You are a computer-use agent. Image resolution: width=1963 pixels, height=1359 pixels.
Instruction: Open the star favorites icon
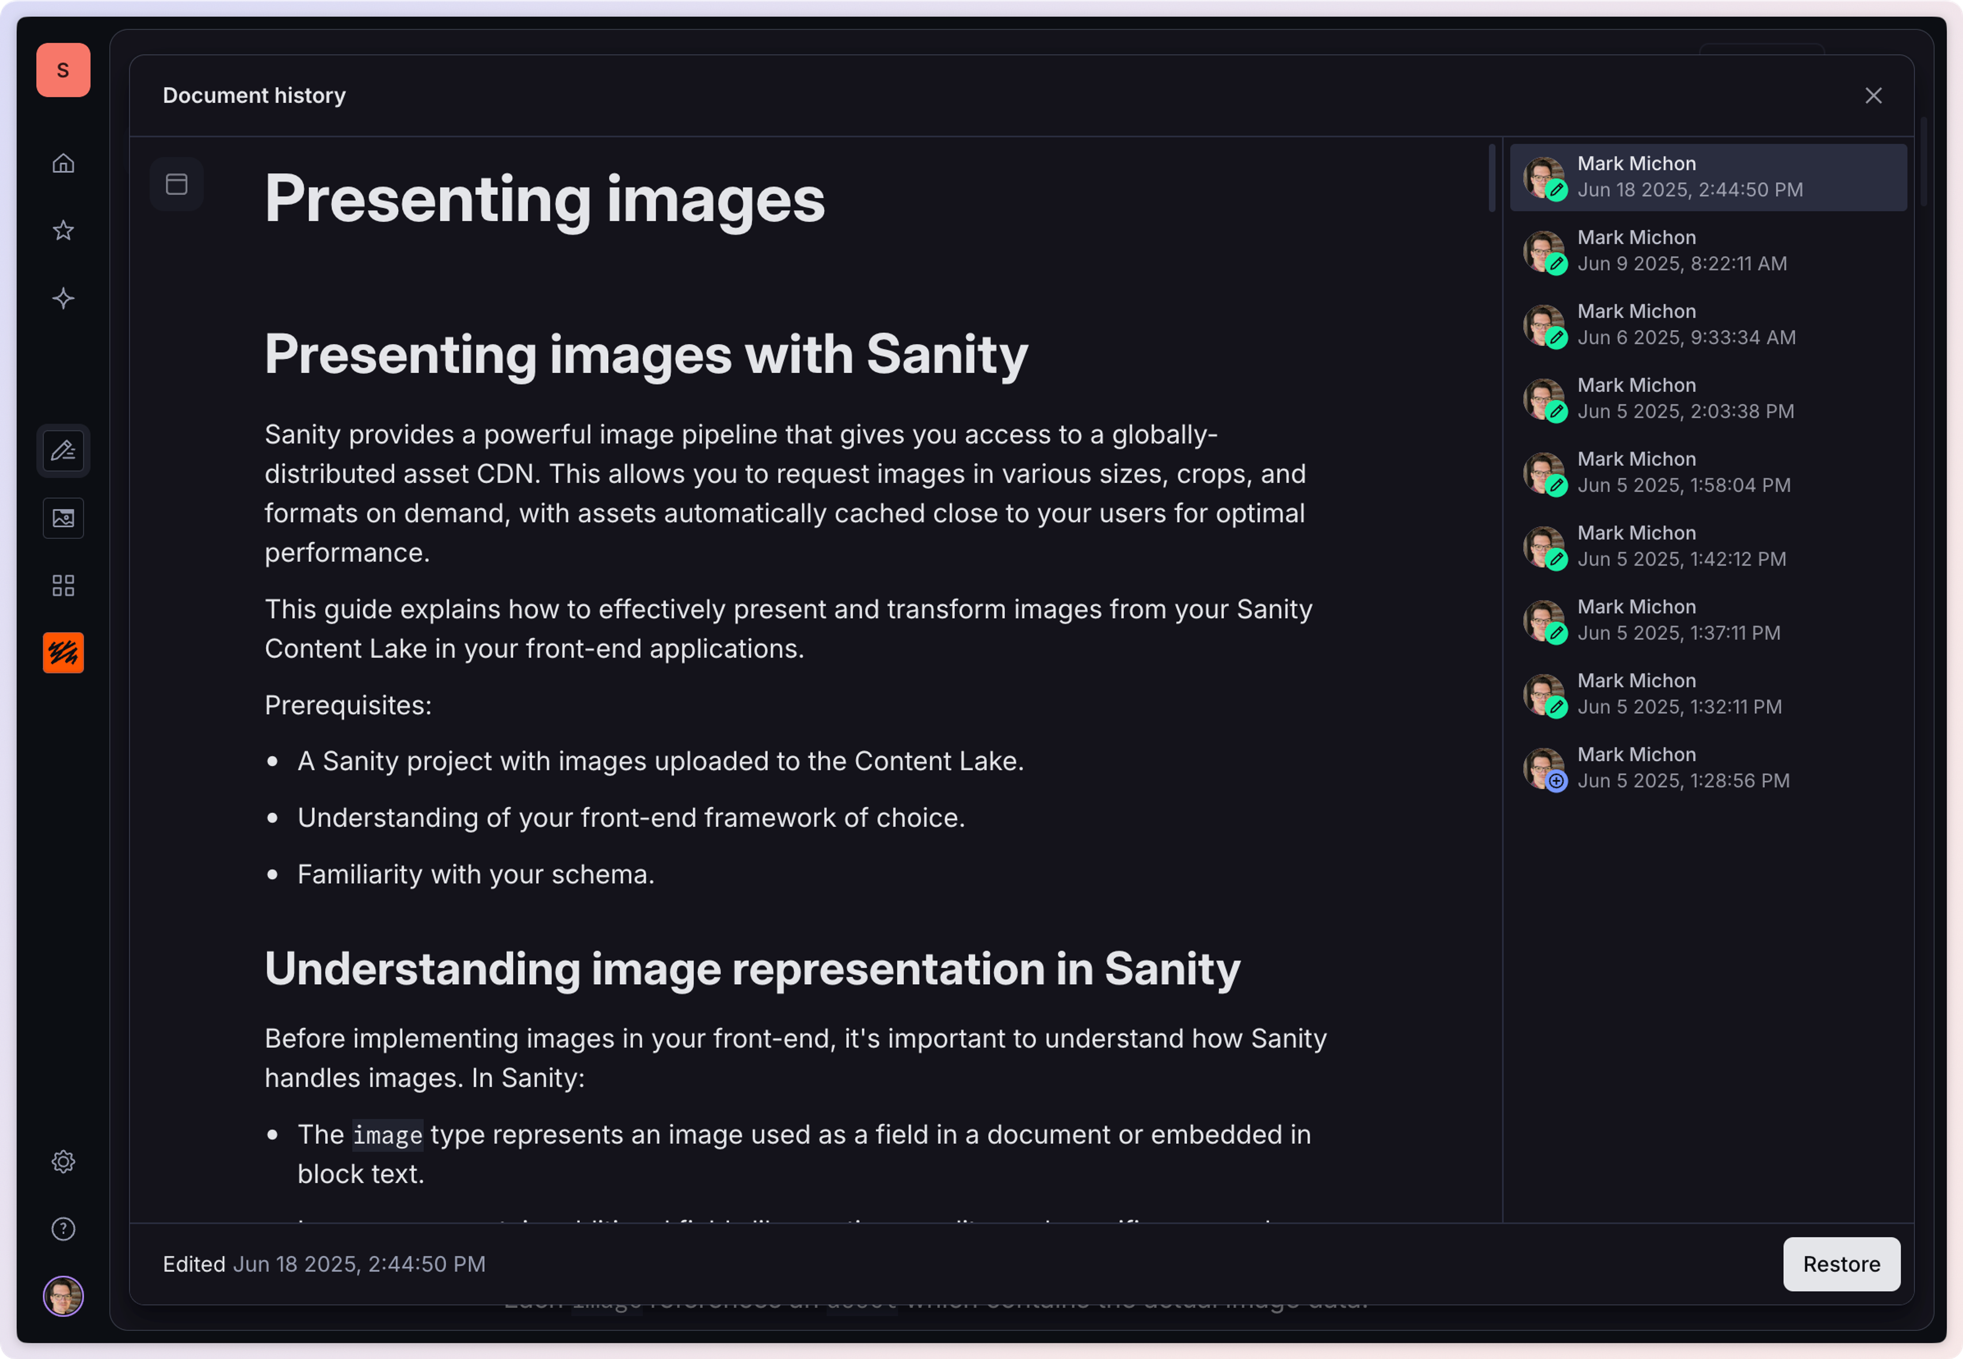[x=63, y=231]
